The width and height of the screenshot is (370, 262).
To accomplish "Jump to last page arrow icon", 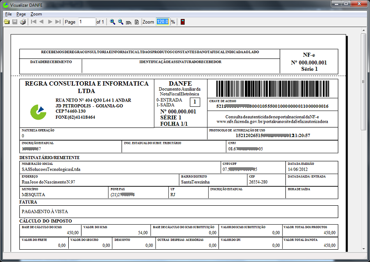I will click(58, 22).
